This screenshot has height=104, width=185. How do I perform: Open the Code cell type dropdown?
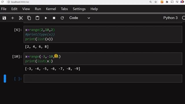80,18
